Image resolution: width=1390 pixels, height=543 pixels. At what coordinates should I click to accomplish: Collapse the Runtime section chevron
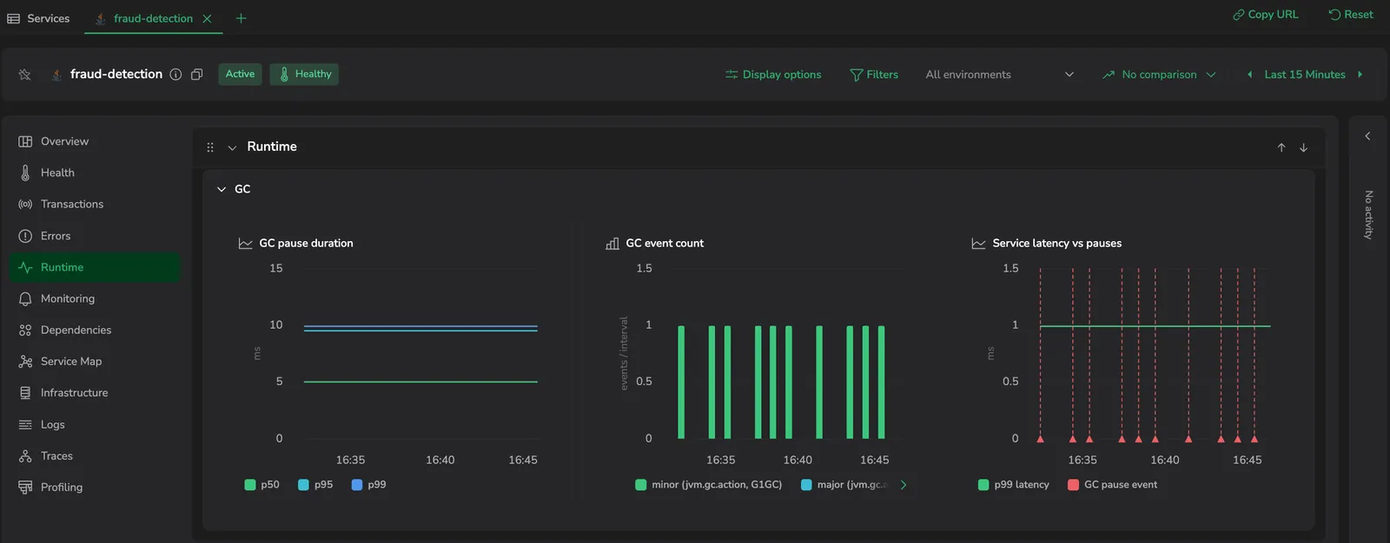pos(232,147)
